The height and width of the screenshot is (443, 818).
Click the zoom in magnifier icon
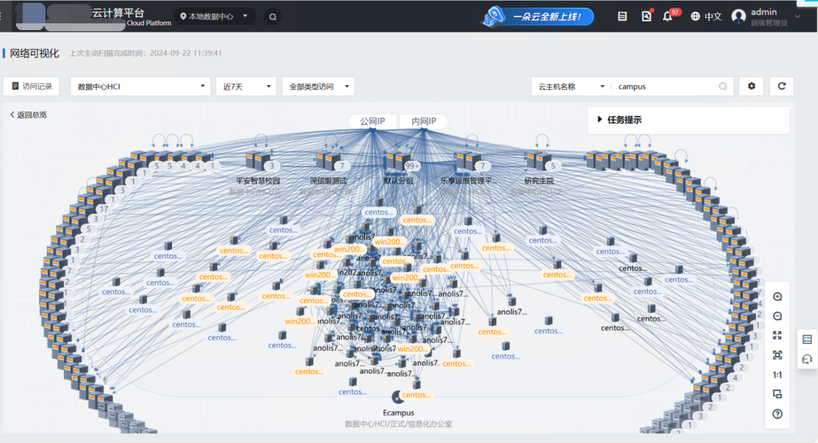coord(777,297)
